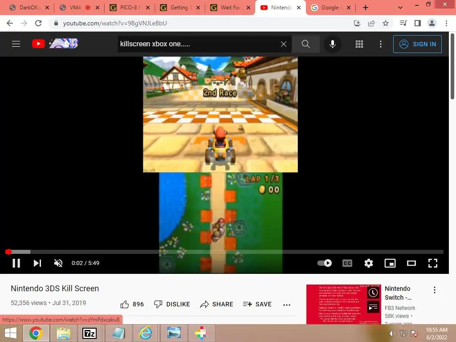Viewport: 456px width, 342px height.
Task: Bookmark this page with the star
Action: coord(385,23)
